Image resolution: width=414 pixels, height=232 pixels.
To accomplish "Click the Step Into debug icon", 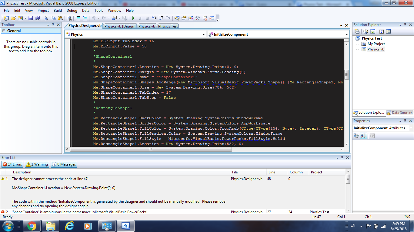I will click(154, 18).
